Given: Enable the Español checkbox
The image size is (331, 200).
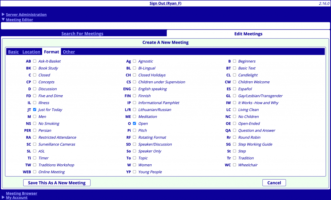Looking at the screenshot, I should [235, 89].
